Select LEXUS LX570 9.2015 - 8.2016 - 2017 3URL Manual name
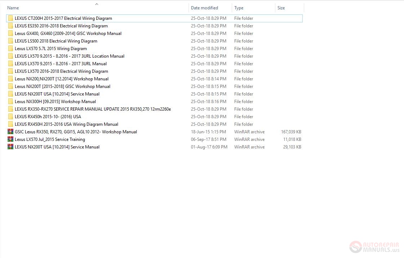404x258 pixels. point(61,63)
